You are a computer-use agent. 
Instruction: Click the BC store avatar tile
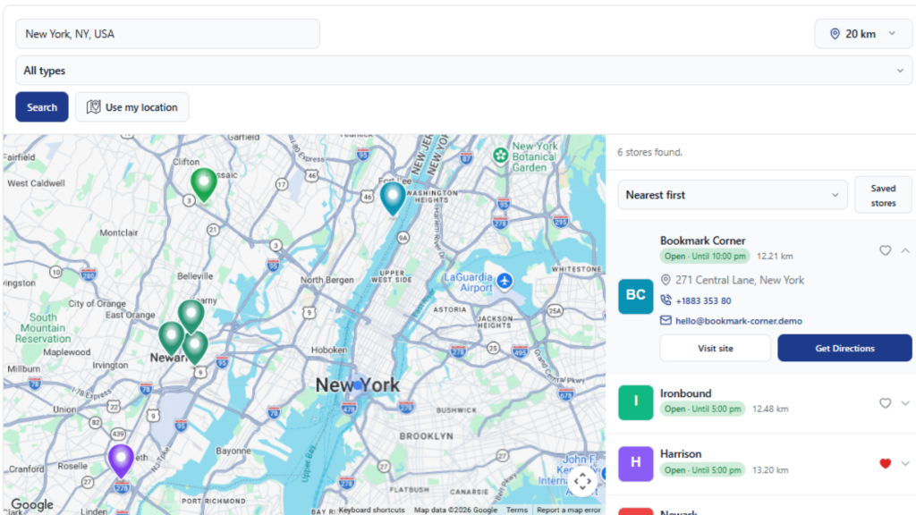point(636,296)
